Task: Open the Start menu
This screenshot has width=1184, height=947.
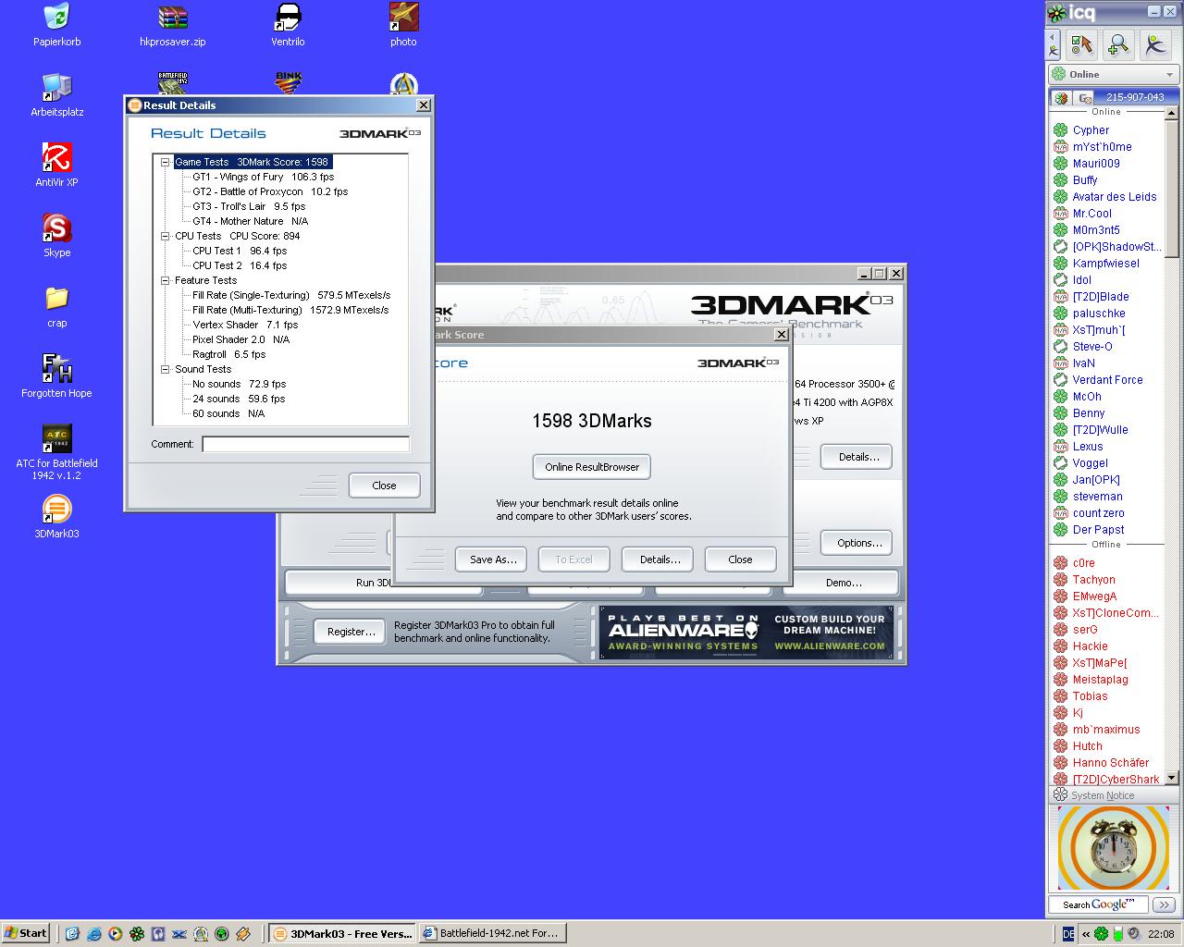Action: click(26, 933)
